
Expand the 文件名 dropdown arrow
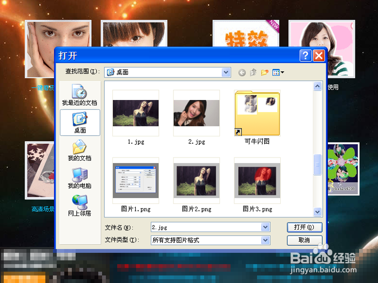click(x=265, y=227)
